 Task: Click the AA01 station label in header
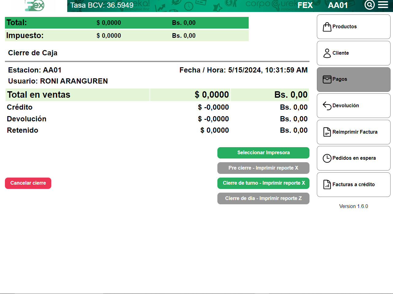click(338, 5)
